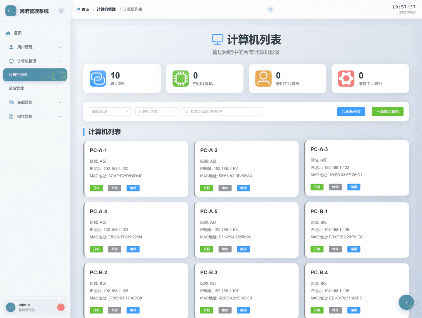Open 区域管理 in the sidebar
Screen dimensions: 422x318
coord(16,88)
